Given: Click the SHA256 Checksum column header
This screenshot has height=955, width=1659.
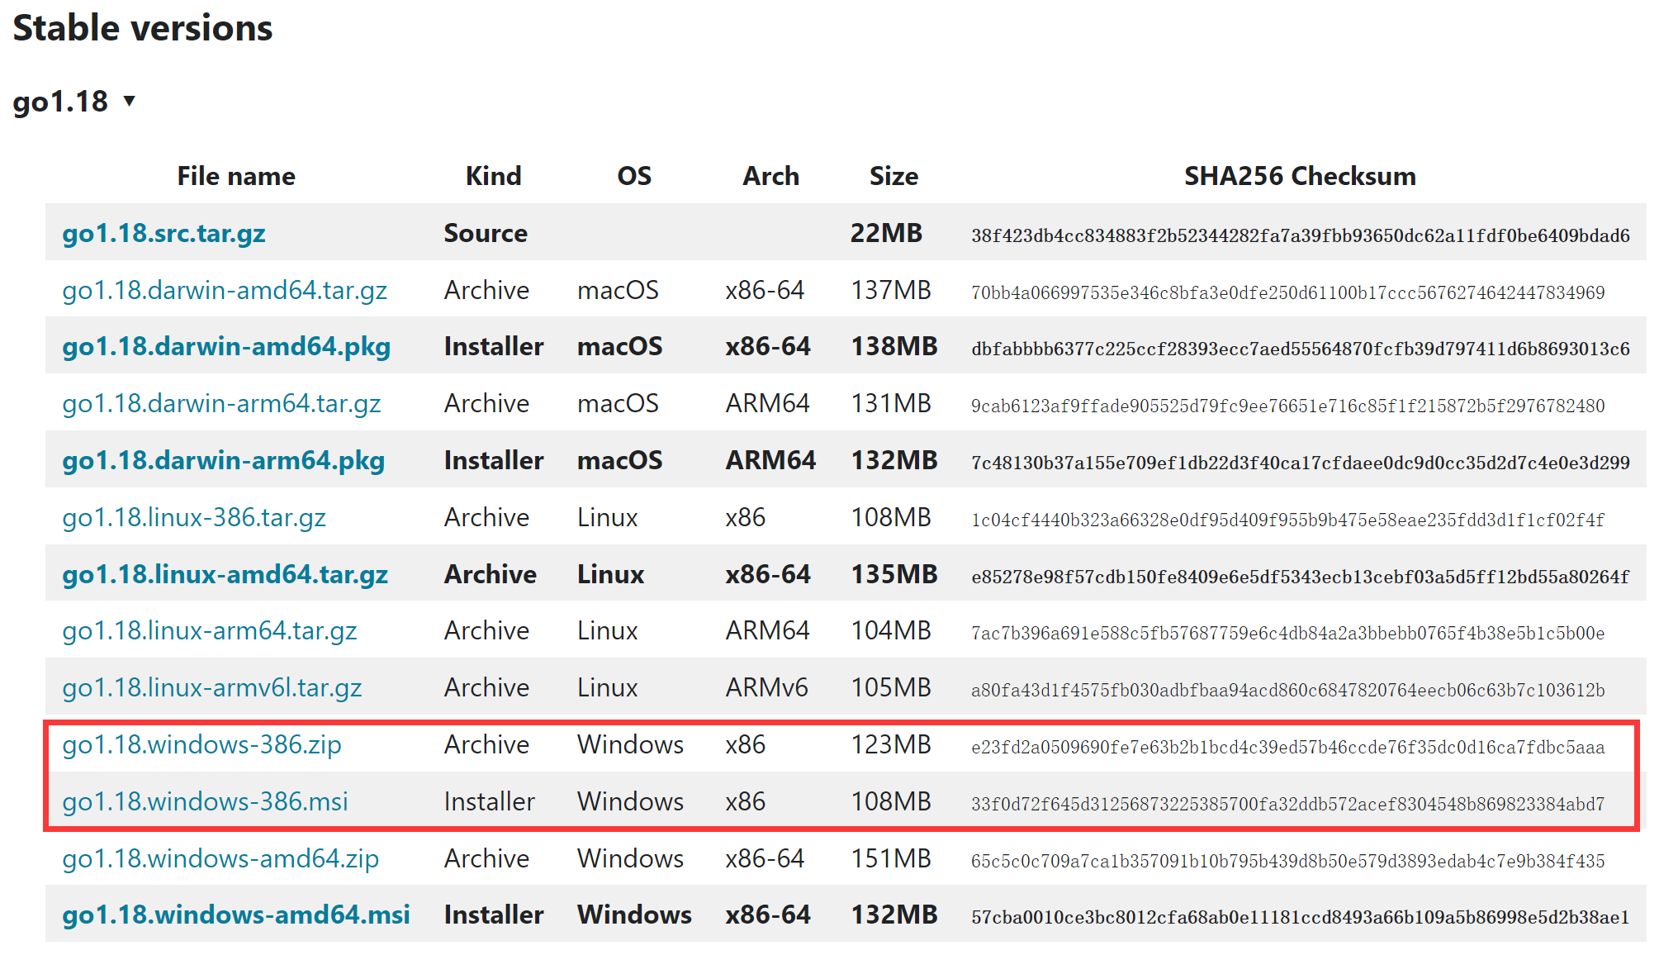Looking at the screenshot, I should (1300, 176).
